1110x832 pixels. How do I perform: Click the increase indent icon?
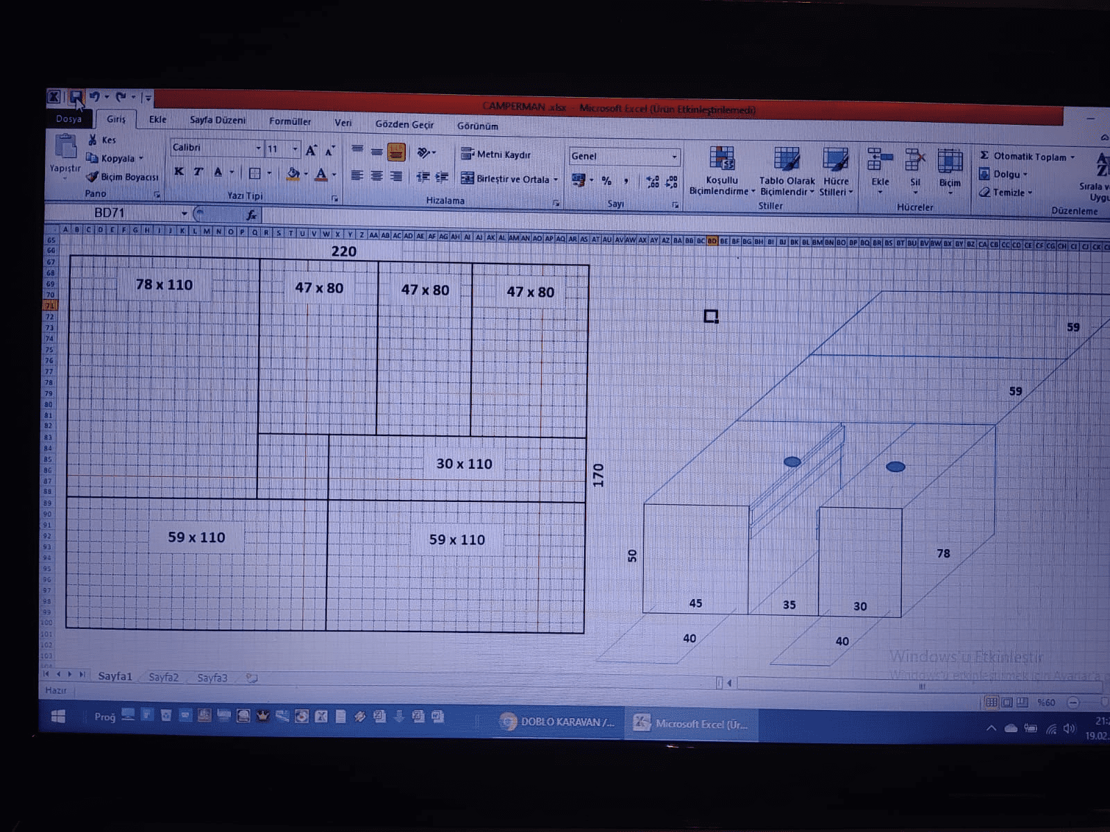pyautogui.click(x=442, y=177)
